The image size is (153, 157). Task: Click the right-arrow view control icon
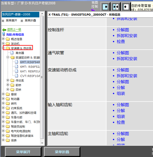(x=105, y=7)
